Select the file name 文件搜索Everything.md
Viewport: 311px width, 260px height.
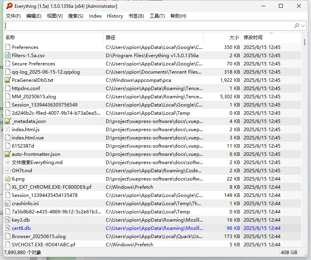coord(37,162)
